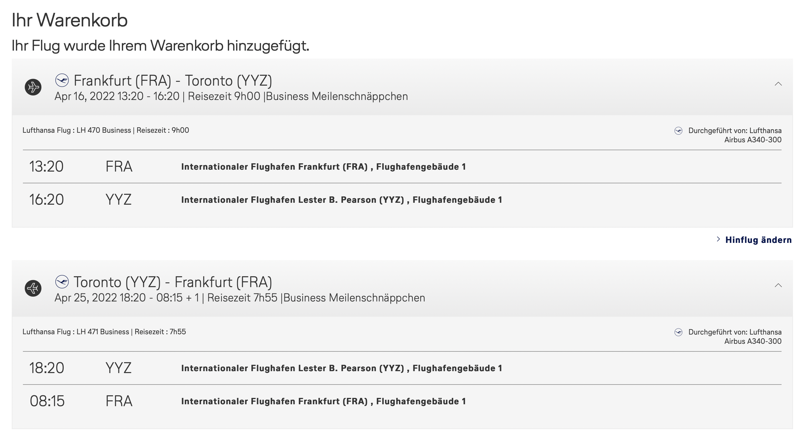800x431 pixels.
Task: Click Lufthansa logo beside Toronto (YYZ) - Frankfurt (FRA)
Action: [x=62, y=282]
